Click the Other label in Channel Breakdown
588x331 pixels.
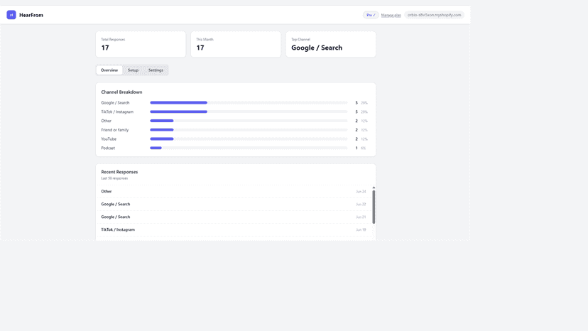coord(106,121)
